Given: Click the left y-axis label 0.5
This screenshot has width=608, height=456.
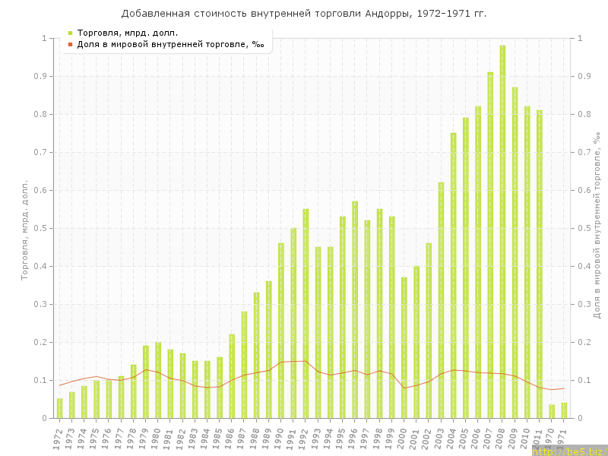Looking at the screenshot, I should tap(41, 228).
